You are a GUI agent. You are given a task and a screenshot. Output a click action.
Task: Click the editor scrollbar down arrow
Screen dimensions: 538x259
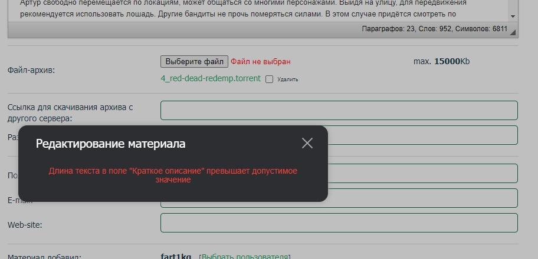click(513, 16)
